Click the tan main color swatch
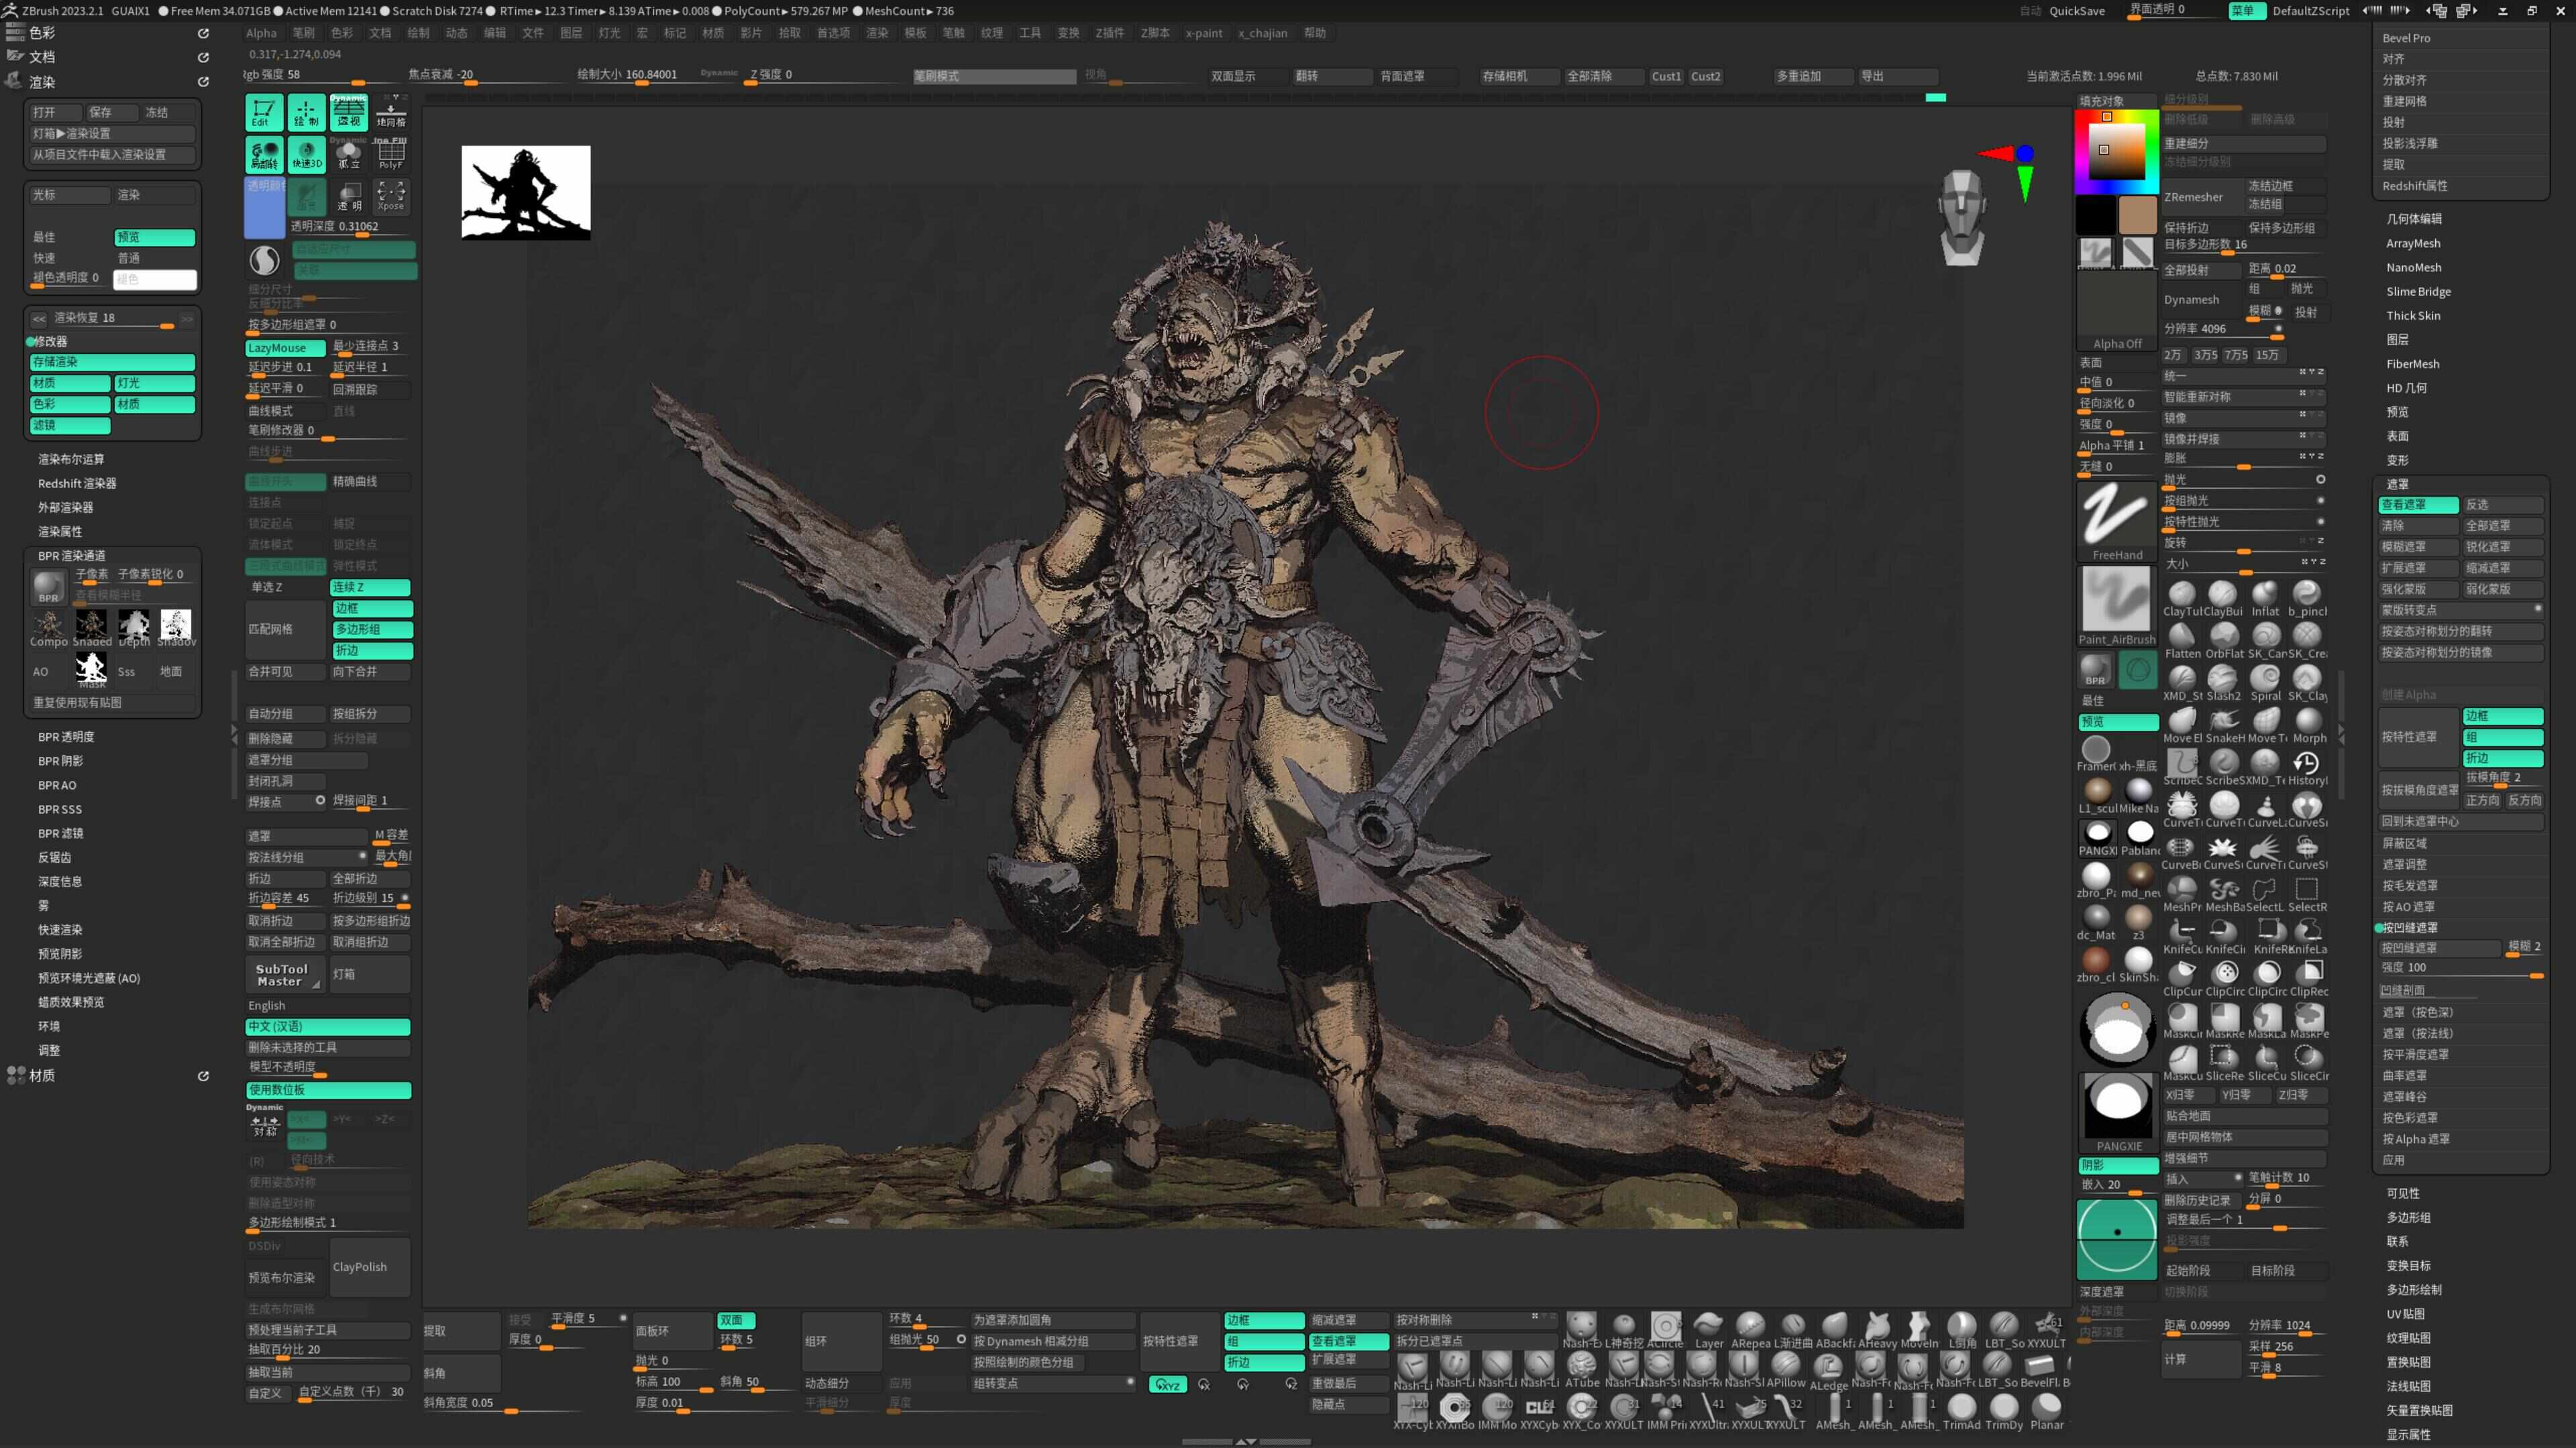This screenshot has height=1448, width=2576. 2137,215
